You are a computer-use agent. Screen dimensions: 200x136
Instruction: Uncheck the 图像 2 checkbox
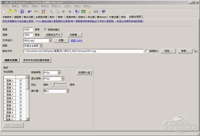(x=21, y=88)
